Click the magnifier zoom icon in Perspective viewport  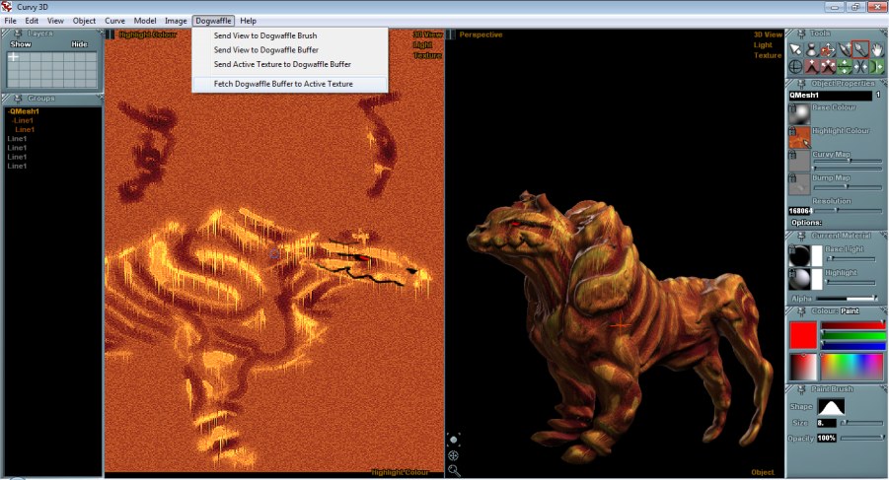454,470
